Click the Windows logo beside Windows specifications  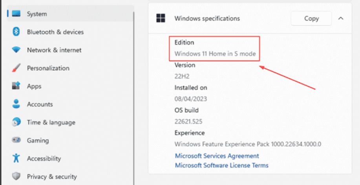click(x=161, y=18)
